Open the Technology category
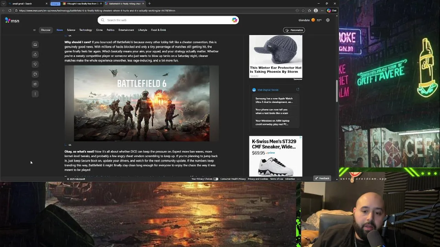440x247 pixels. (86, 30)
